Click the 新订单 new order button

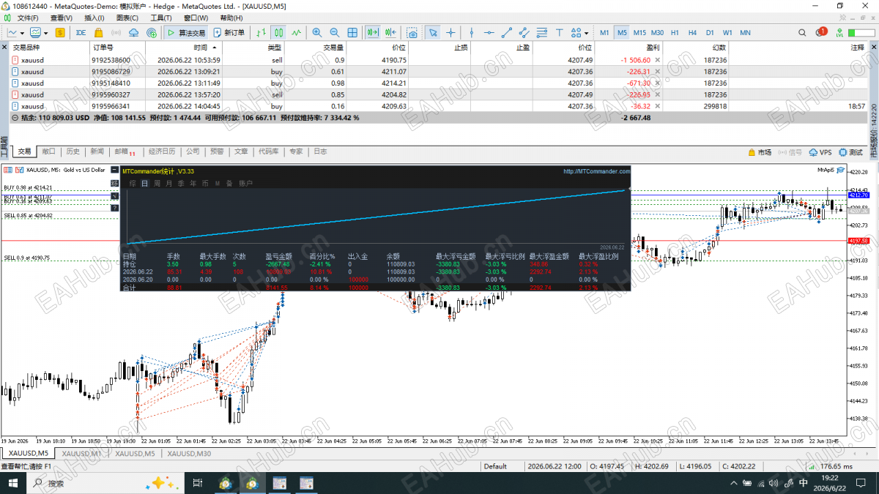[x=229, y=32]
